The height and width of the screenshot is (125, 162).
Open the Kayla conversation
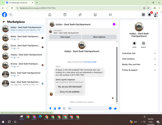point(23,83)
